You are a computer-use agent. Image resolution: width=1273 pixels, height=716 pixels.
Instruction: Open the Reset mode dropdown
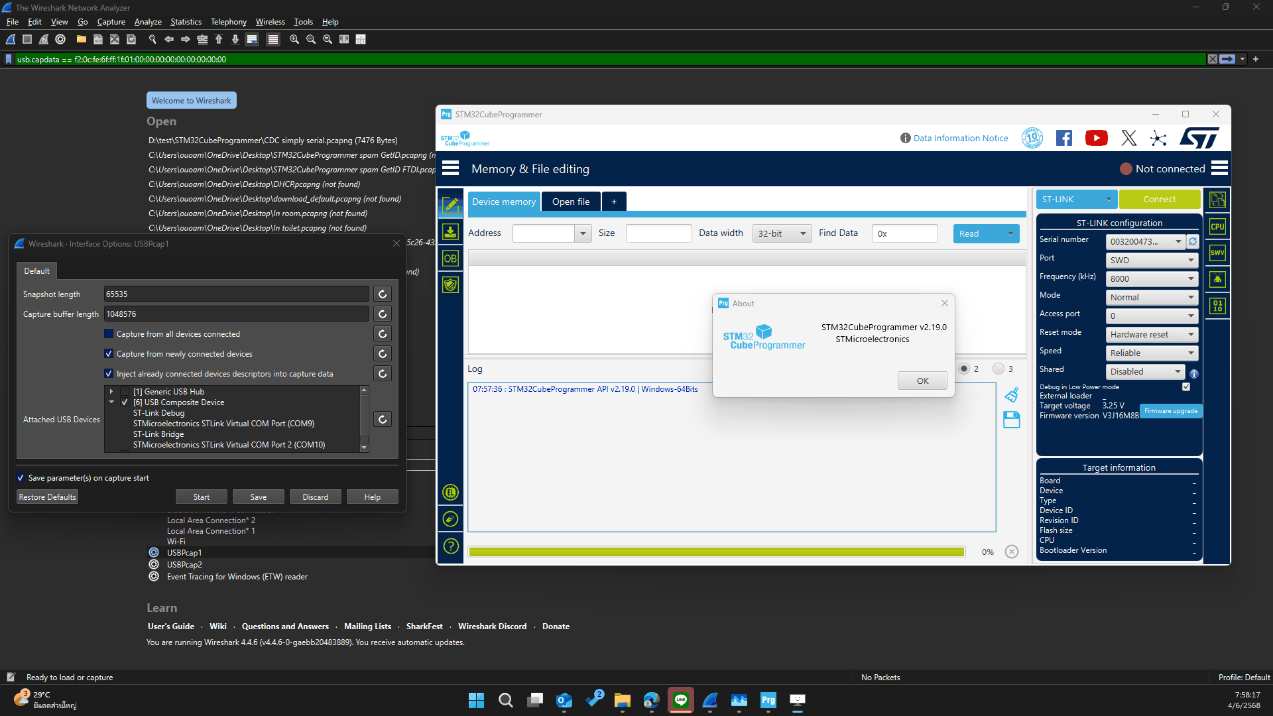1151,334
